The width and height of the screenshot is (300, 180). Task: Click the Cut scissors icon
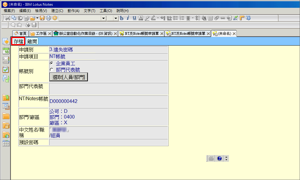8,18
